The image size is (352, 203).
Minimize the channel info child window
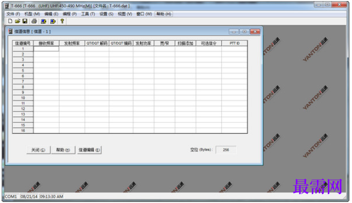[x=233, y=32]
